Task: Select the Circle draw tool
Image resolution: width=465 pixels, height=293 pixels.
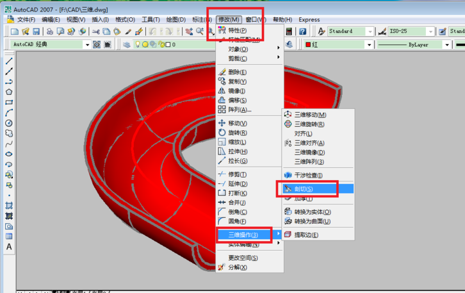Action: tap(9, 122)
